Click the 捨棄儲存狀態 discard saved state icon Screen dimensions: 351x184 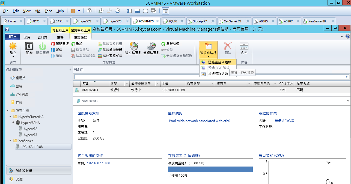pos(73,56)
